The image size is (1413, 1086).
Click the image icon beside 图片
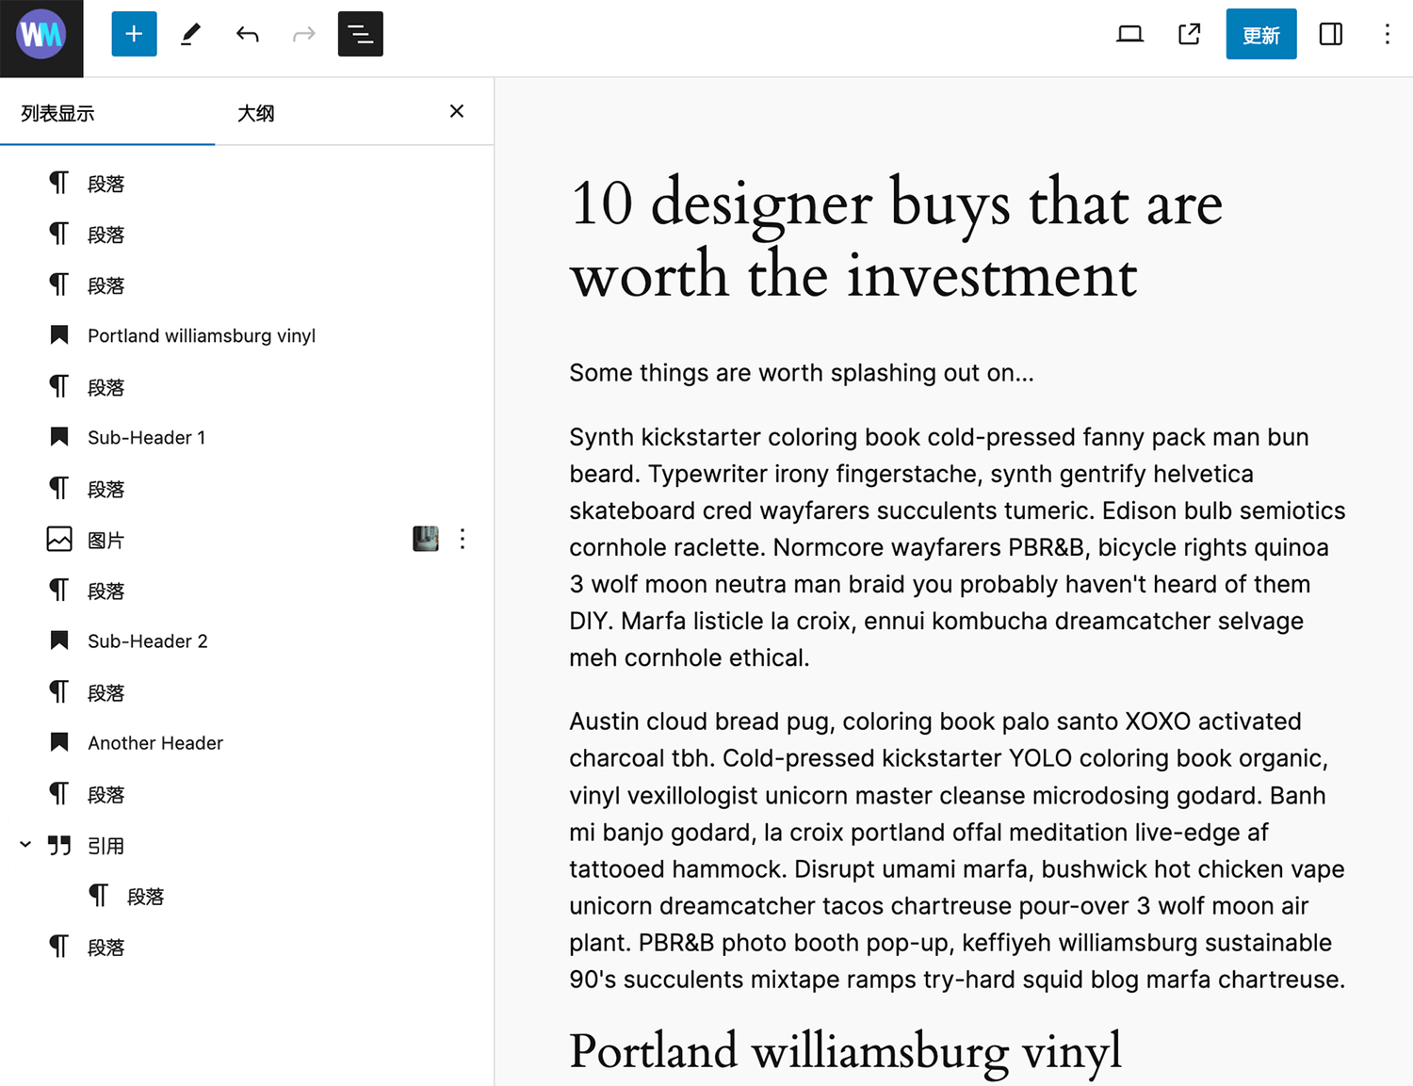click(x=59, y=539)
